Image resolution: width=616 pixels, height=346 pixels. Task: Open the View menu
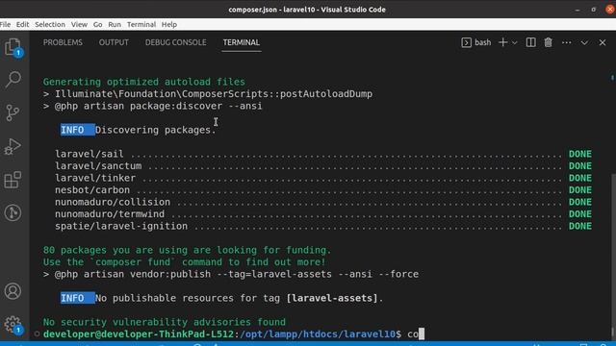pos(79,24)
